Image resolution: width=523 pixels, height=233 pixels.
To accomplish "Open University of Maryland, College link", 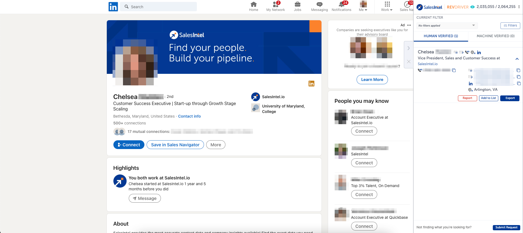I will click(x=283, y=109).
